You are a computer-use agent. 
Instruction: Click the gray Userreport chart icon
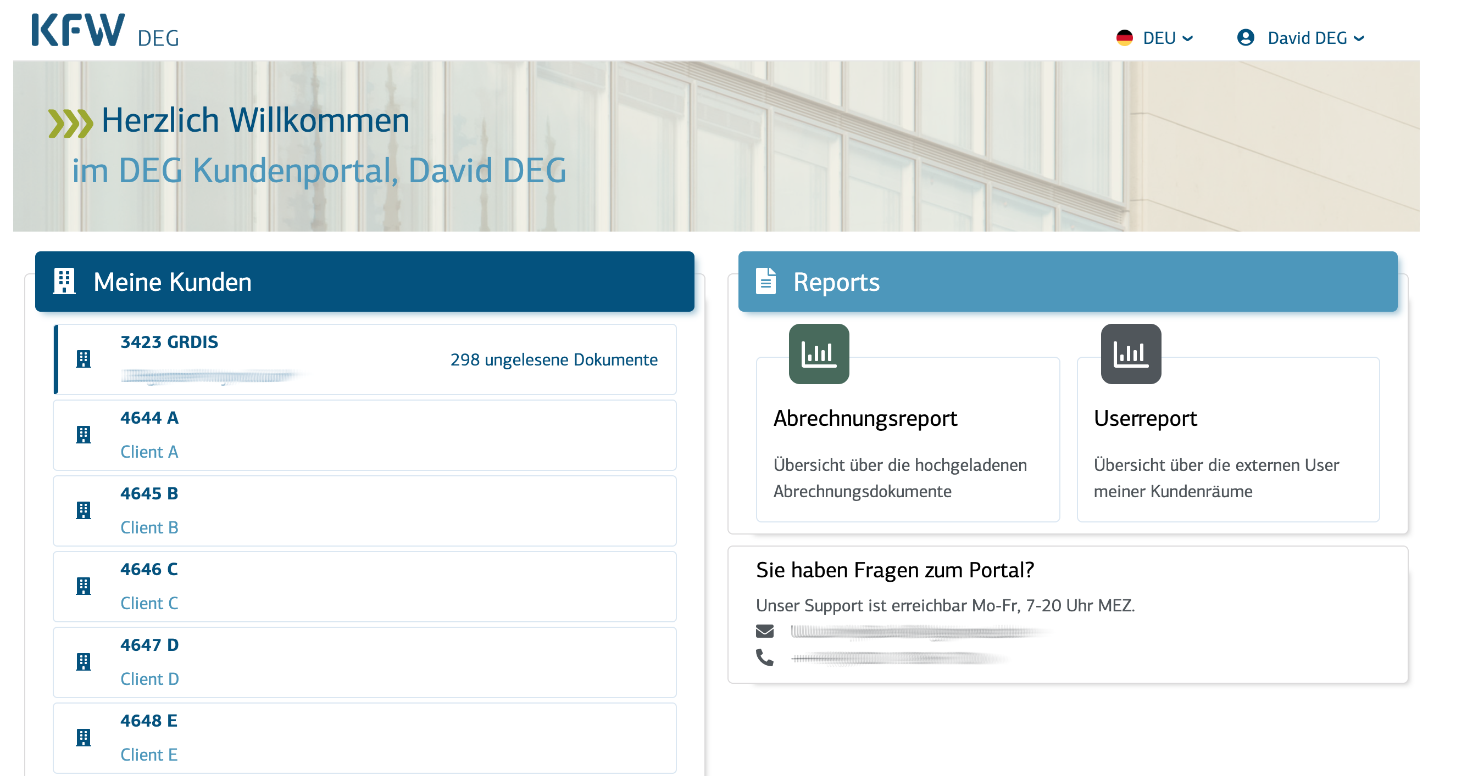(x=1130, y=354)
